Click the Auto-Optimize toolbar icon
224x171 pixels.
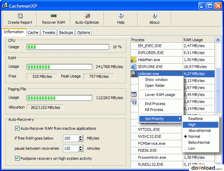(87, 16)
